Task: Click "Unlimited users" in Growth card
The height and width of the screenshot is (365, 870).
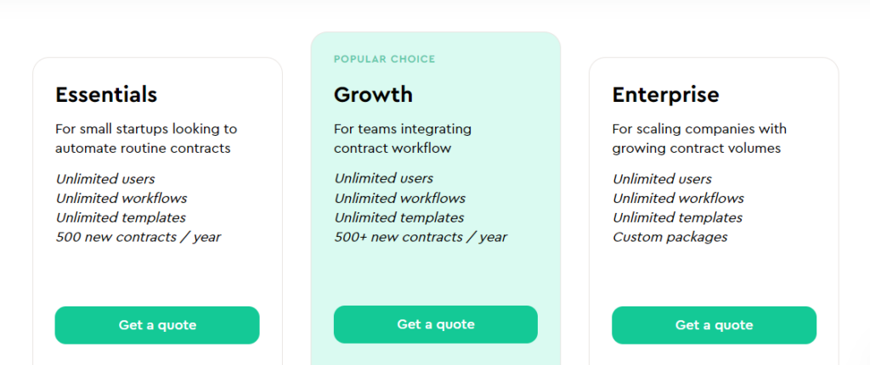Action: [383, 178]
